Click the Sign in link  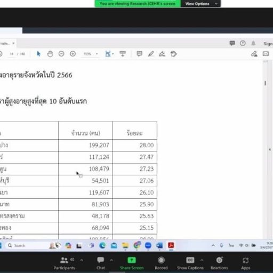pyautogui.click(x=268, y=44)
